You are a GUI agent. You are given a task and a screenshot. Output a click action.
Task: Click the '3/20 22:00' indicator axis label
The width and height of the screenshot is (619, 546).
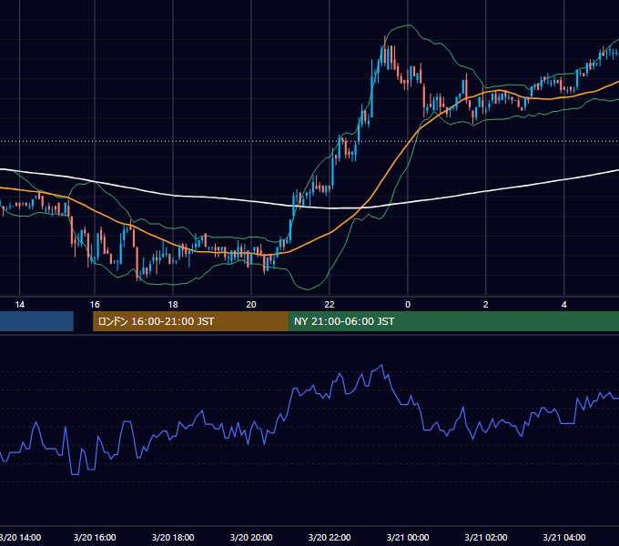coord(330,538)
